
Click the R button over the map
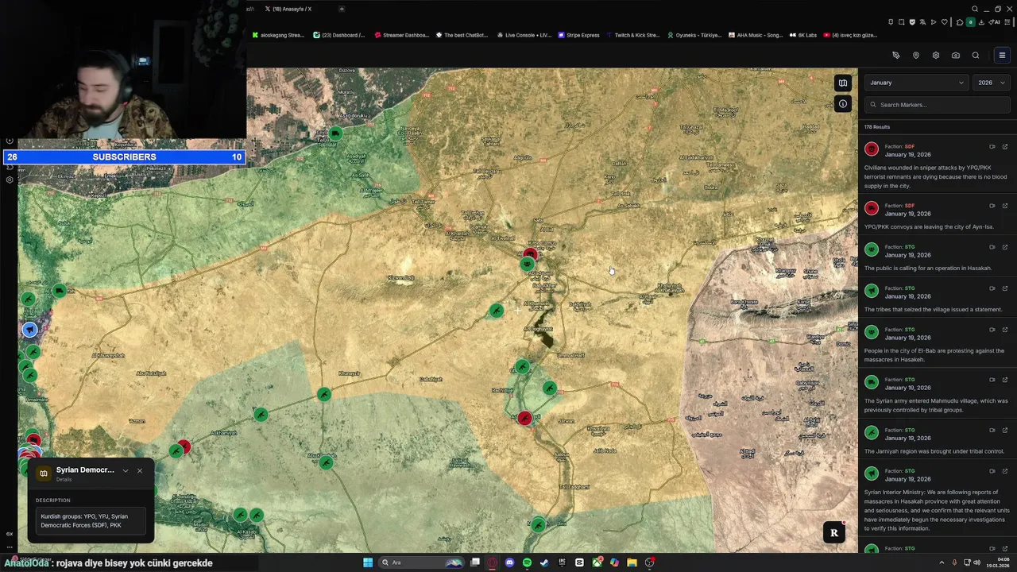coord(833,533)
